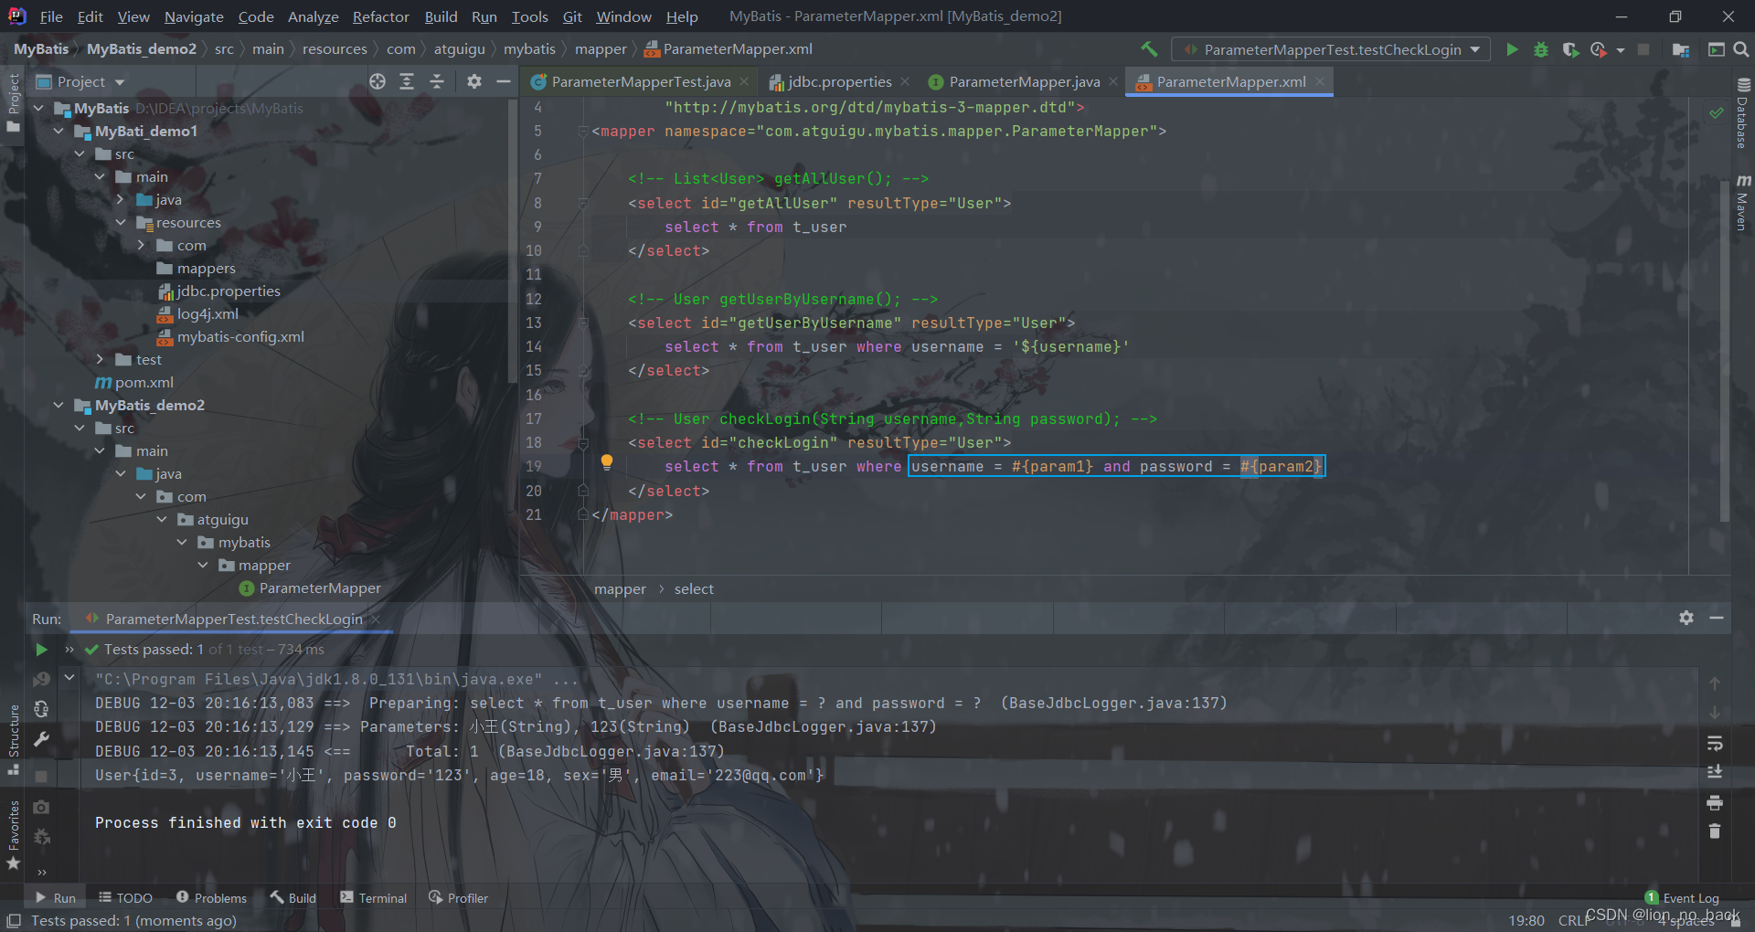Image resolution: width=1755 pixels, height=932 pixels.
Task: Open the Git menu
Action: 572,16
